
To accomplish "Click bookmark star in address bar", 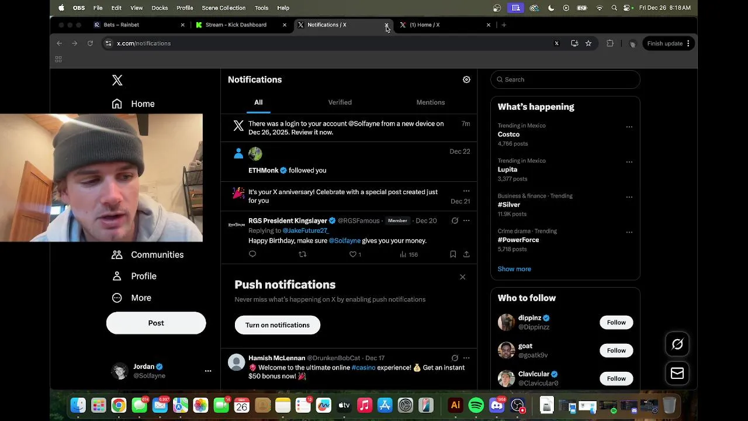I will [588, 43].
